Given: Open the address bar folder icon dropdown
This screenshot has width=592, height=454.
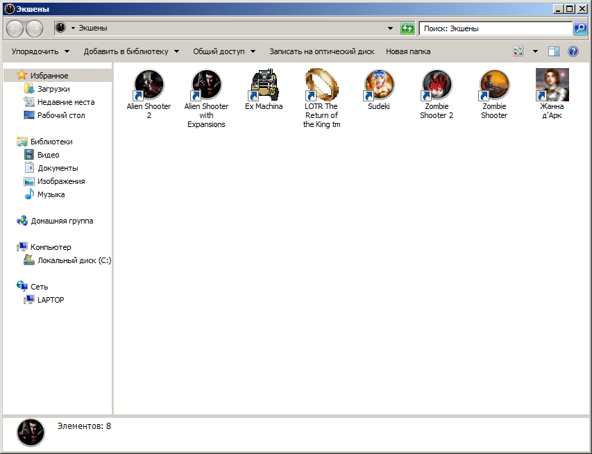Looking at the screenshot, I should (x=74, y=28).
